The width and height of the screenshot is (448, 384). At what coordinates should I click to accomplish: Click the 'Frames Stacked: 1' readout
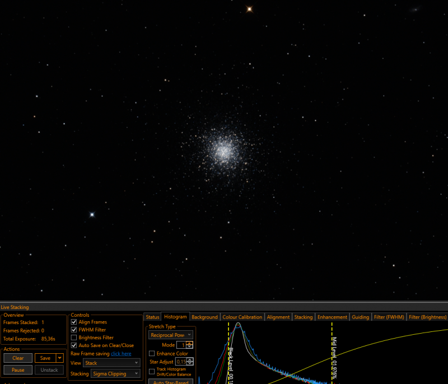24,322
